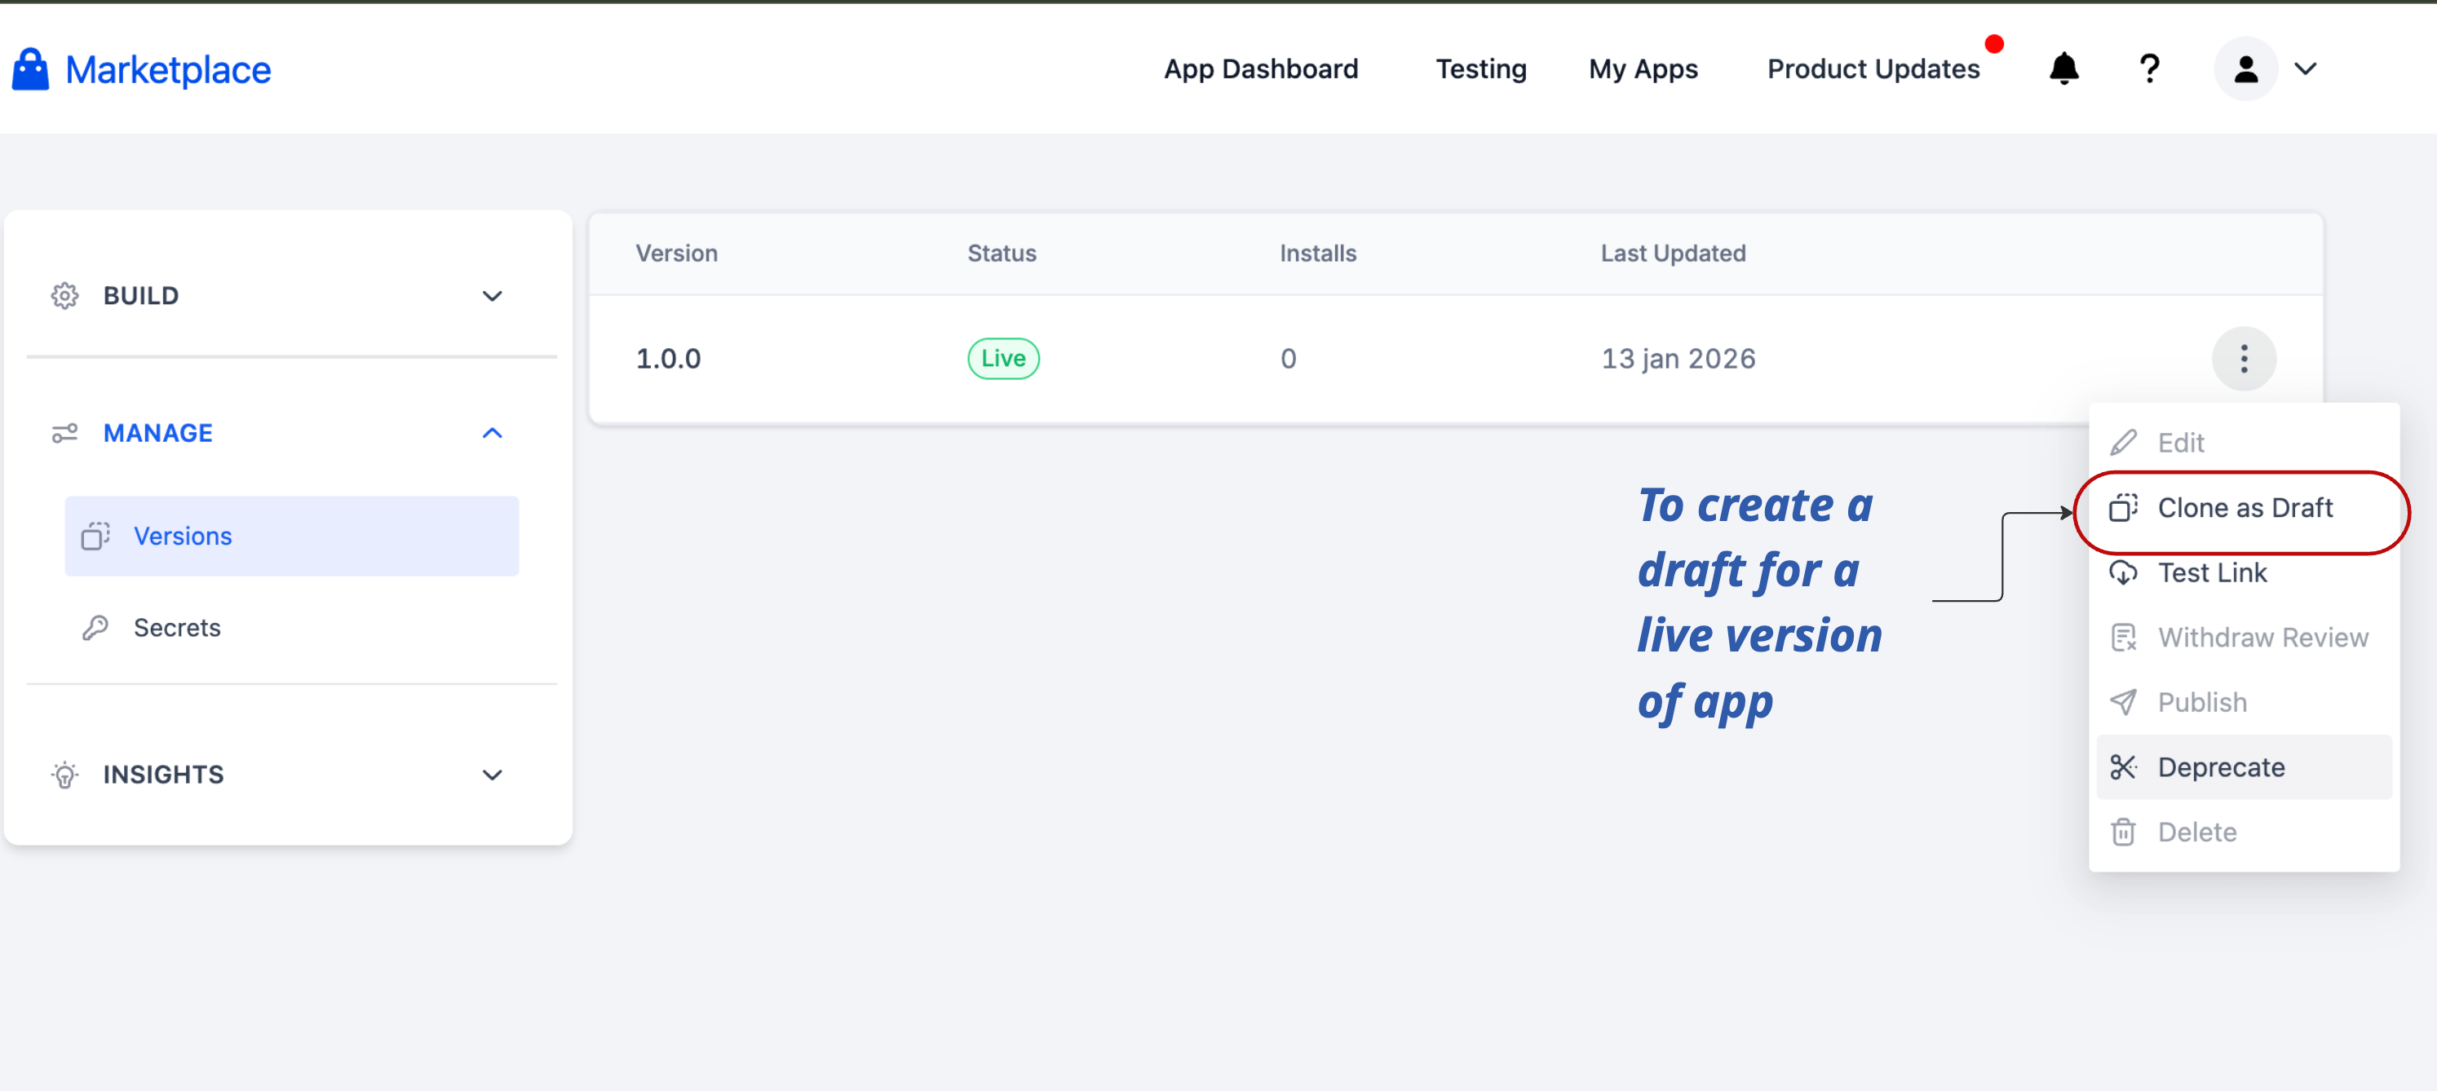This screenshot has height=1091, width=2437.
Task: Expand the BUILD section chevron
Action: [x=492, y=296]
